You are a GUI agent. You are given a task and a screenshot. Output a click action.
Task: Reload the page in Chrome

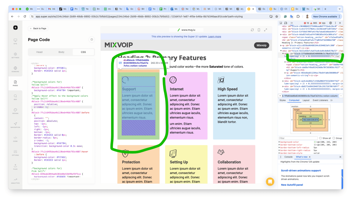[x=25, y=16]
